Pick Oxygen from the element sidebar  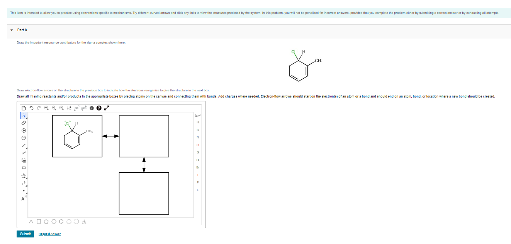pos(198,145)
